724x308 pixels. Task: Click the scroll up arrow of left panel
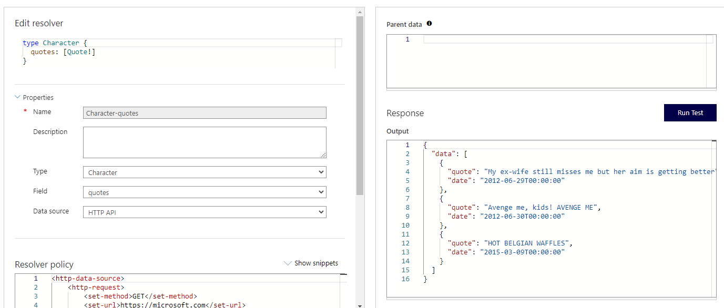click(360, 11)
